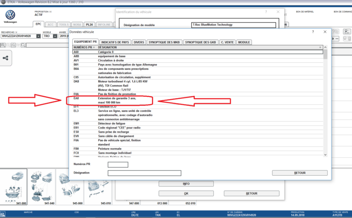
Task: Select row A60 Catégorie 0
Action: [x=198, y=52]
